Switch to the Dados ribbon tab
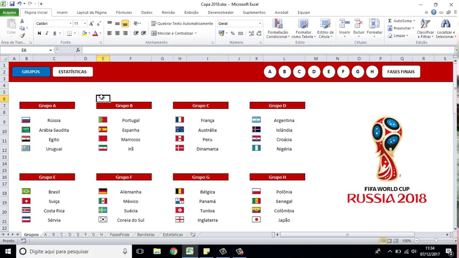The height and width of the screenshot is (258, 459). point(147,12)
